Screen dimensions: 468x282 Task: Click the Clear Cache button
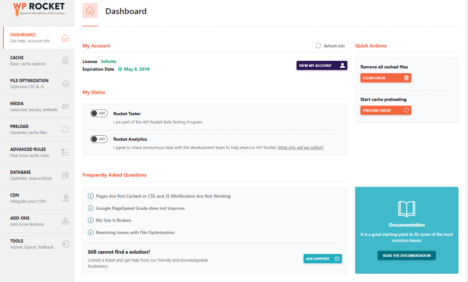tap(386, 78)
